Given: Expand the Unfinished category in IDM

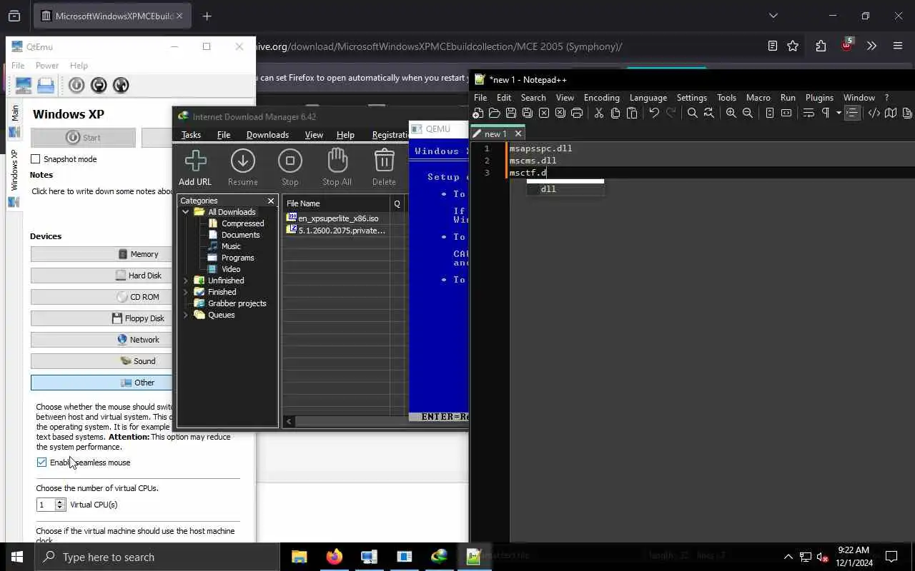Looking at the screenshot, I should 186,281.
